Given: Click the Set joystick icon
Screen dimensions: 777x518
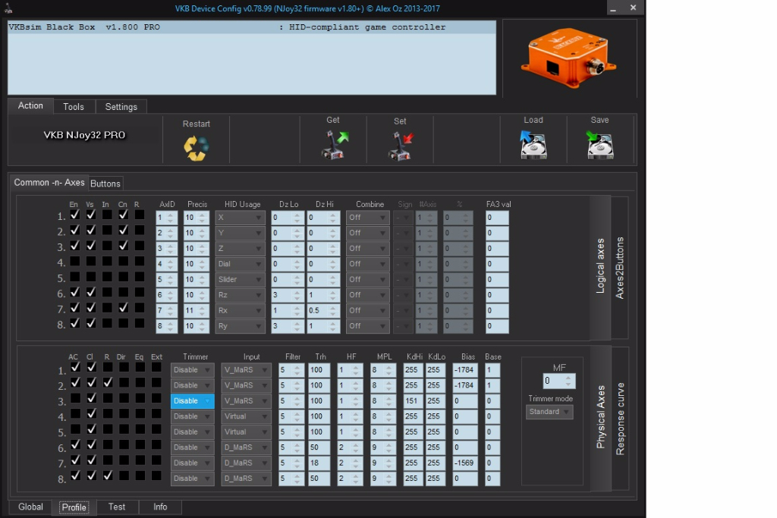Looking at the screenshot, I should pos(401,146).
